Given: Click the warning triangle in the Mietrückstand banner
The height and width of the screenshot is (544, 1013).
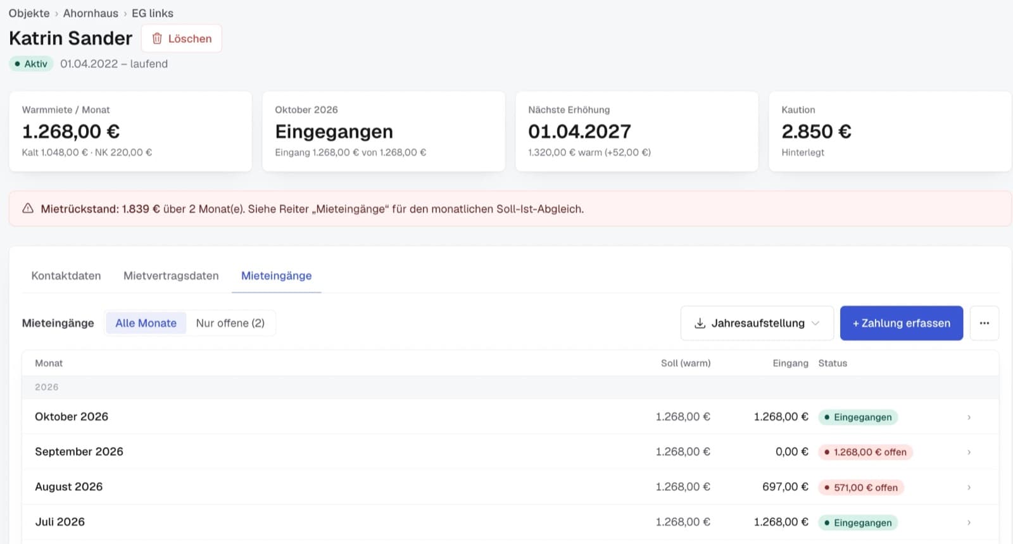Looking at the screenshot, I should point(28,209).
